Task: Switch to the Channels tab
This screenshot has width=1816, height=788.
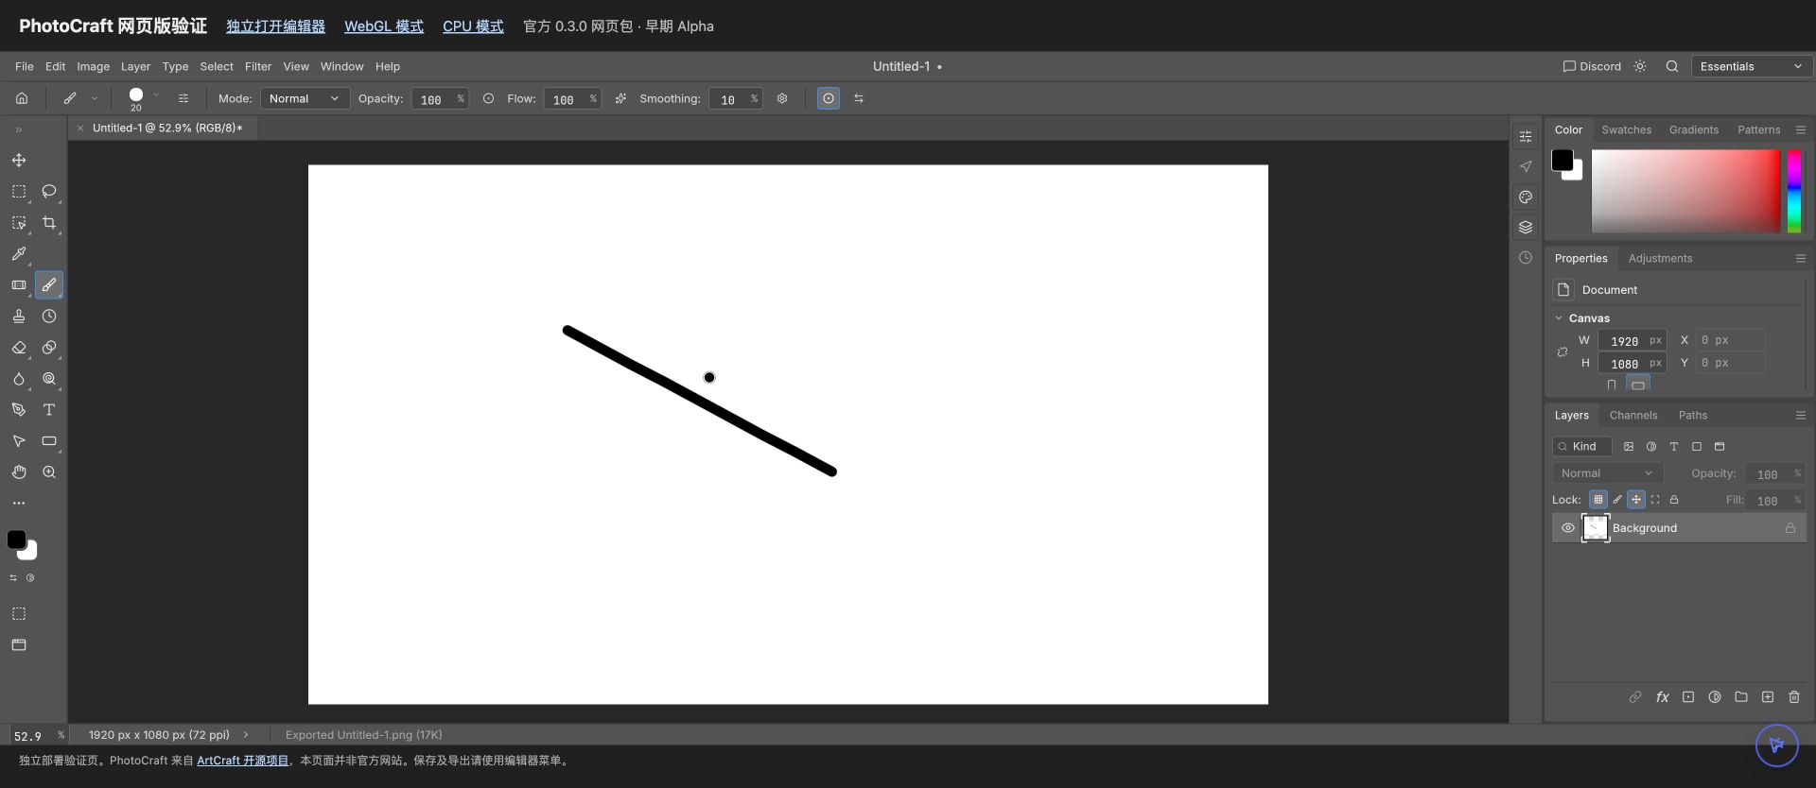Action: click(x=1633, y=415)
